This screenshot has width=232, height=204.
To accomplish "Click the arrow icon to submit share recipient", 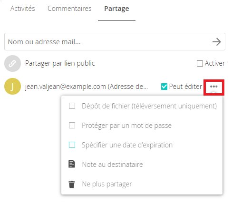I will tap(216, 42).
